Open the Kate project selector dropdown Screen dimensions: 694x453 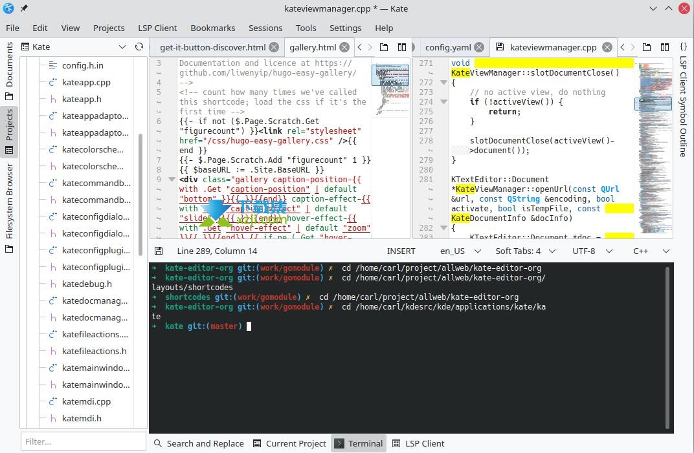75,47
